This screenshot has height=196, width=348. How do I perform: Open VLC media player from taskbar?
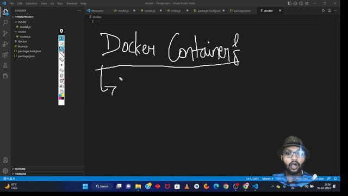point(187,186)
